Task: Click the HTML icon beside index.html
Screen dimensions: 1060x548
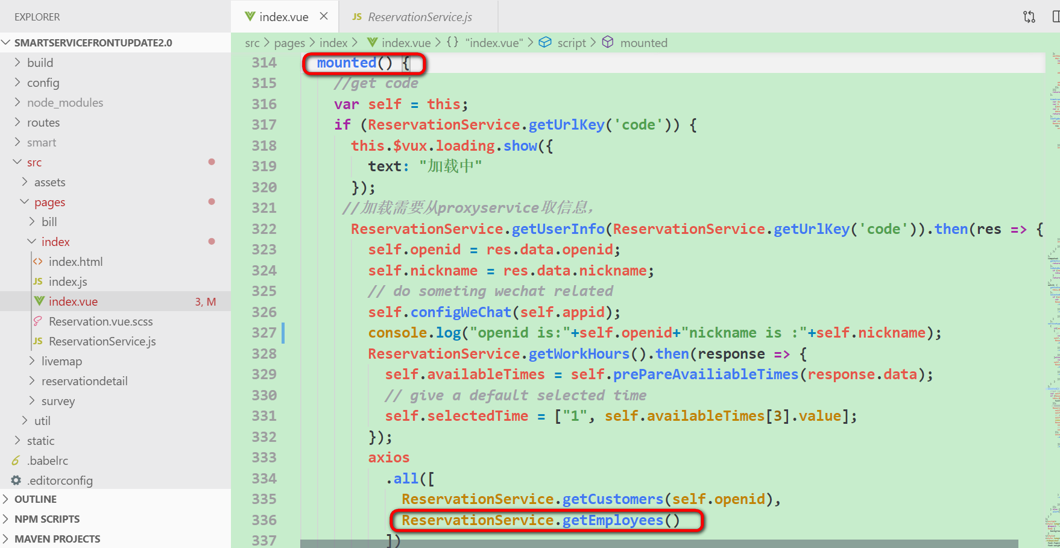Action: pyautogui.click(x=38, y=262)
